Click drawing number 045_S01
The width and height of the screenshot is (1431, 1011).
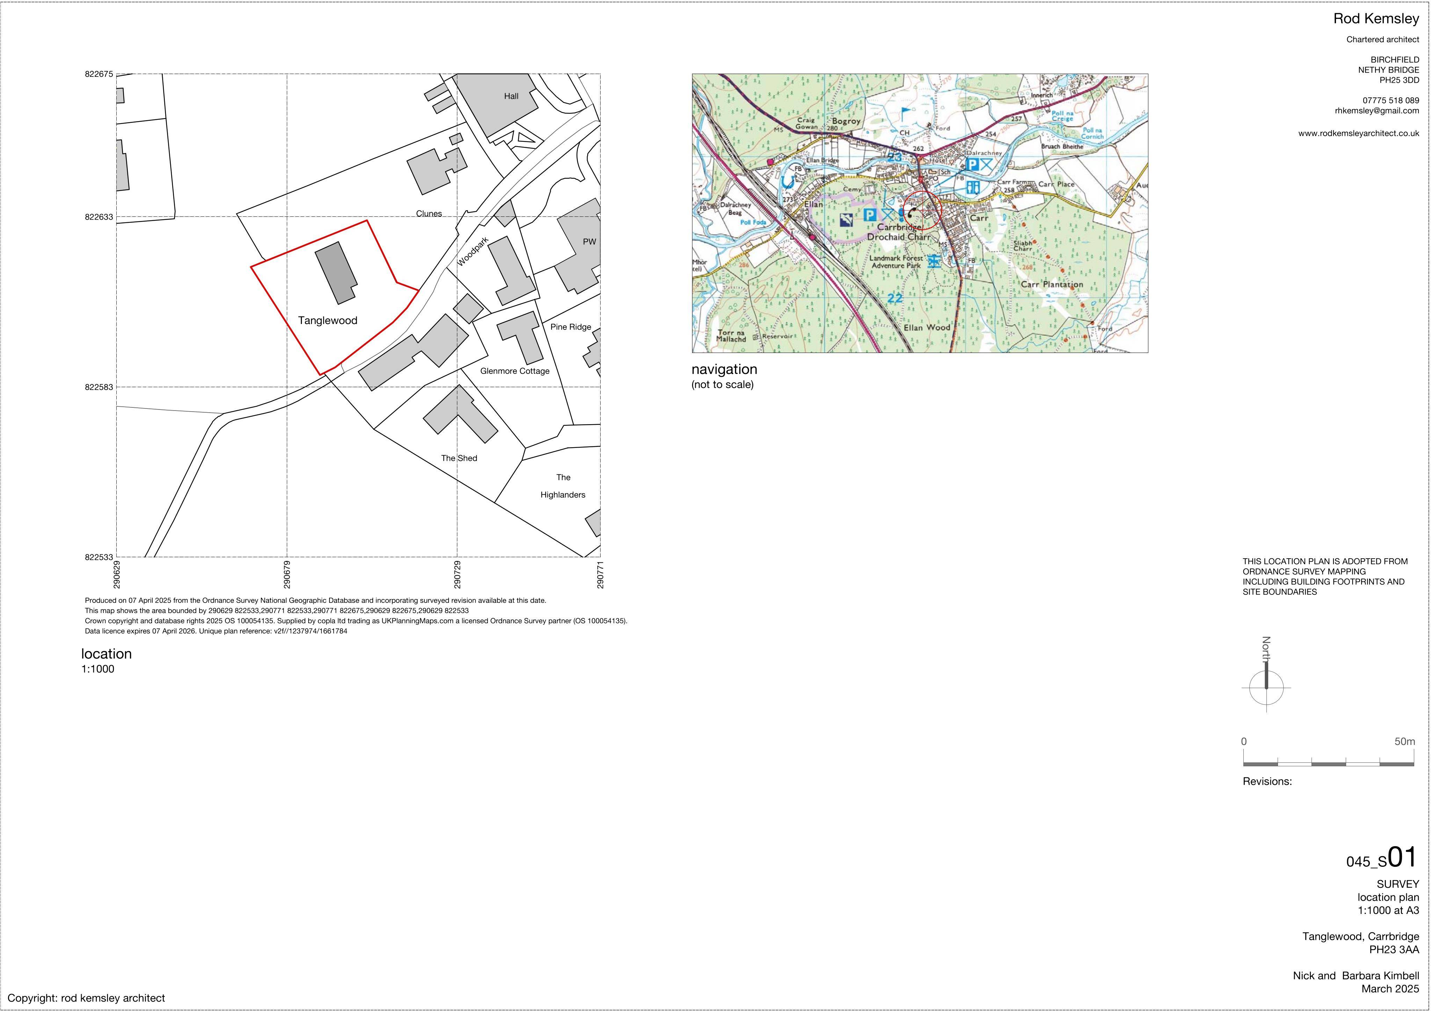click(1382, 858)
